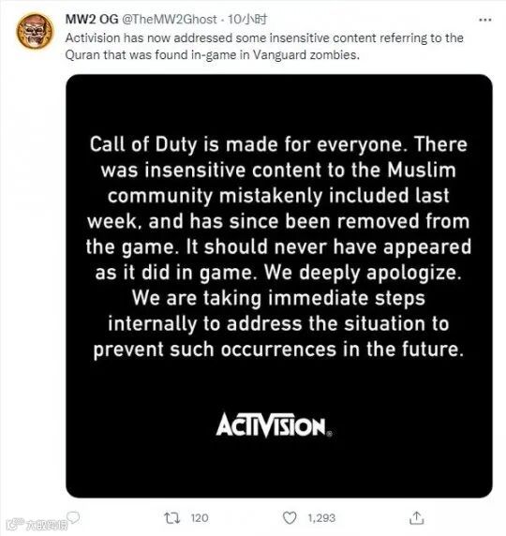Viewport: 506px width, 536px height.
Task: Open the MW2 OG display name
Action: [92, 19]
